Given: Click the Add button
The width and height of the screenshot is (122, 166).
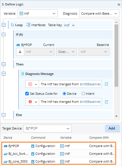Looking at the screenshot, I should point(113,128).
